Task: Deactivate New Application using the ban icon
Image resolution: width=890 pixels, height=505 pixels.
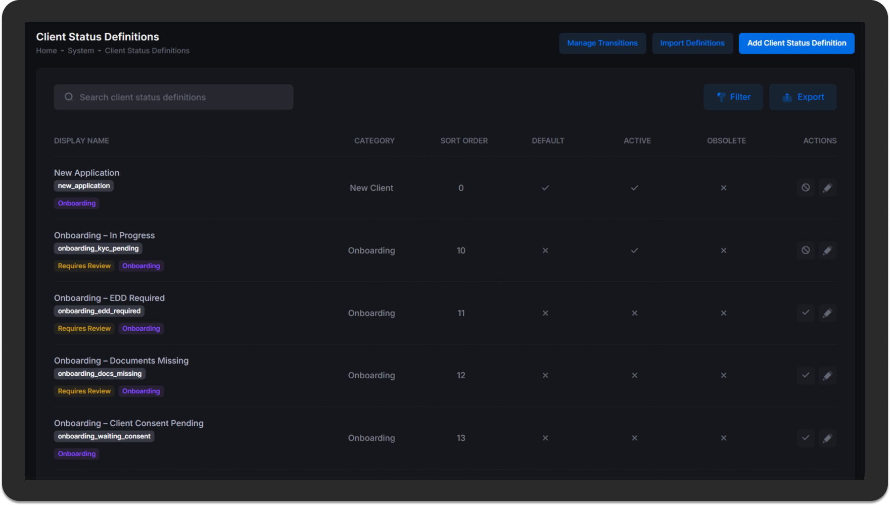Action: (x=806, y=187)
